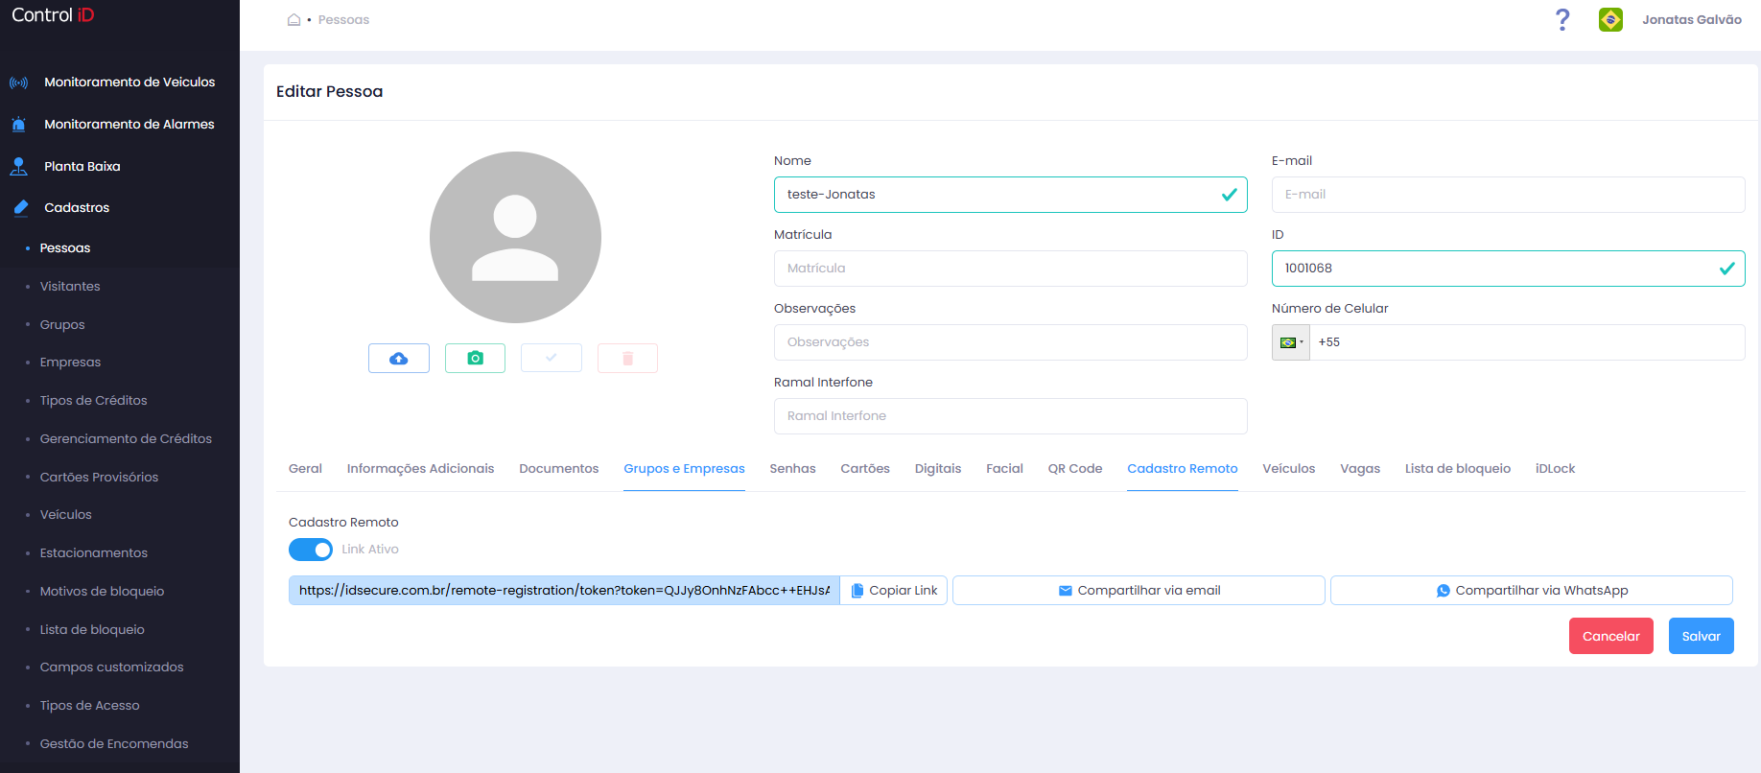Click the home icon in breadcrumb
Image resolution: width=1761 pixels, height=773 pixels.
tap(294, 19)
